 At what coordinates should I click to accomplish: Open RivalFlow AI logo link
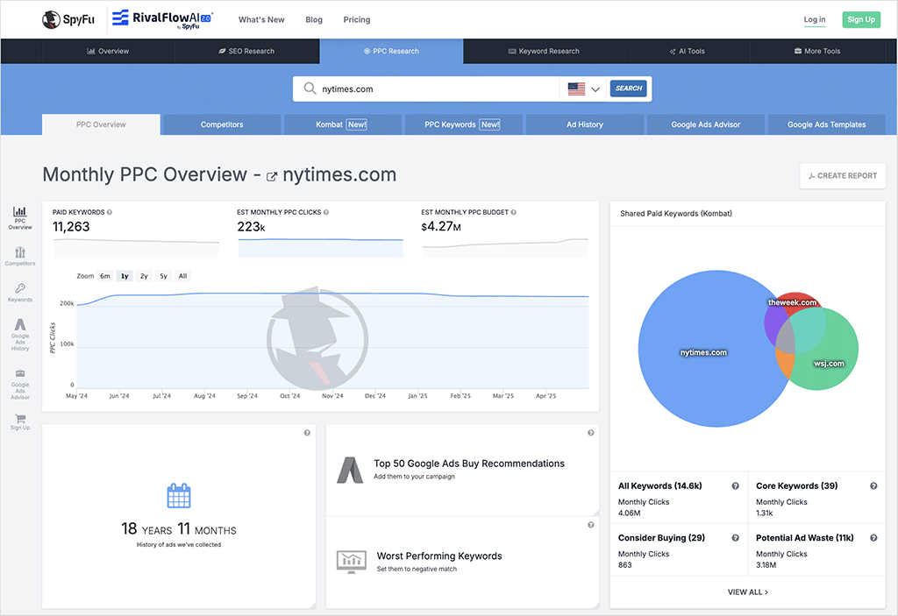point(162,19)
